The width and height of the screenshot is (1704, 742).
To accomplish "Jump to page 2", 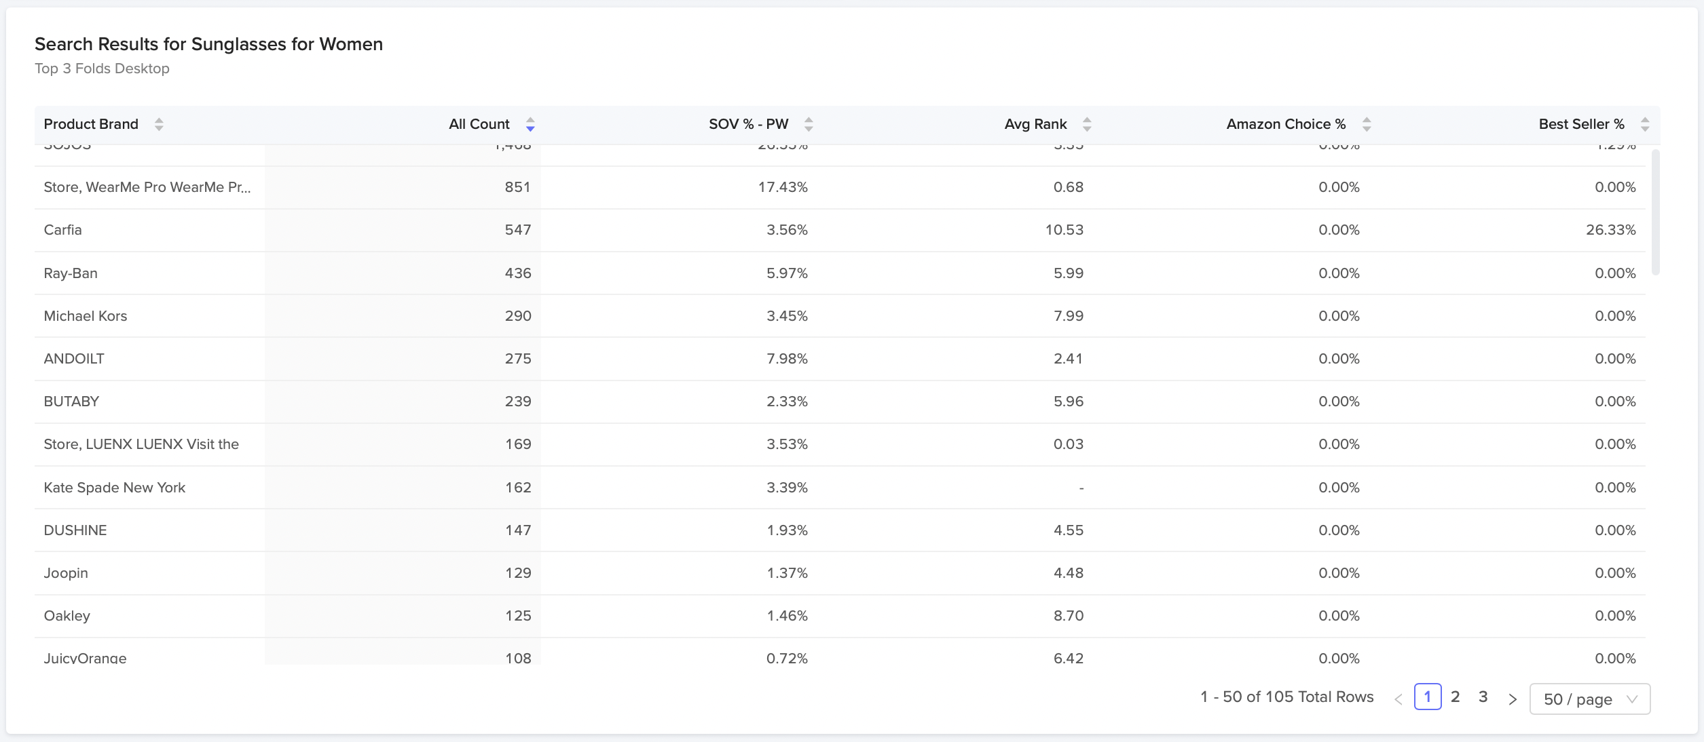I will click(x=1456, y=697).
